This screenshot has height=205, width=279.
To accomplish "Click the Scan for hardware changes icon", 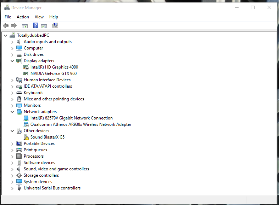I will coord(55,25).
